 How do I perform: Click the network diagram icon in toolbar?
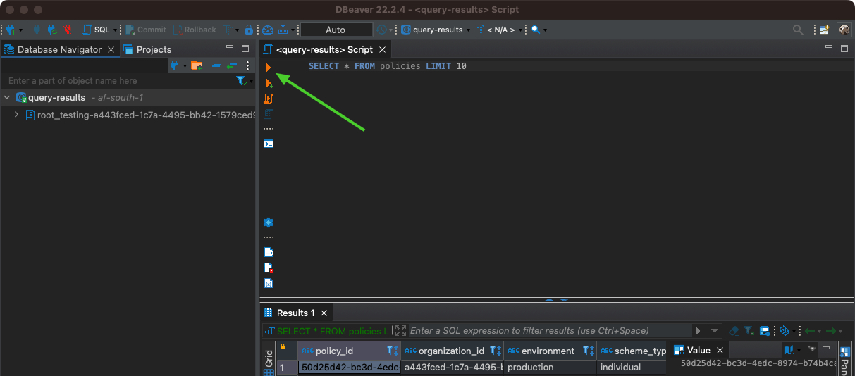(283, 30)
